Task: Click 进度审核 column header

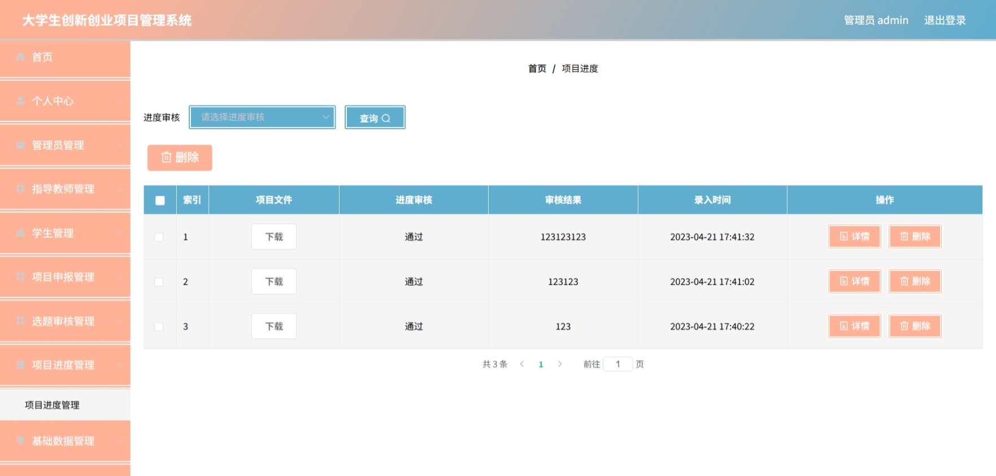Action: 414,200
